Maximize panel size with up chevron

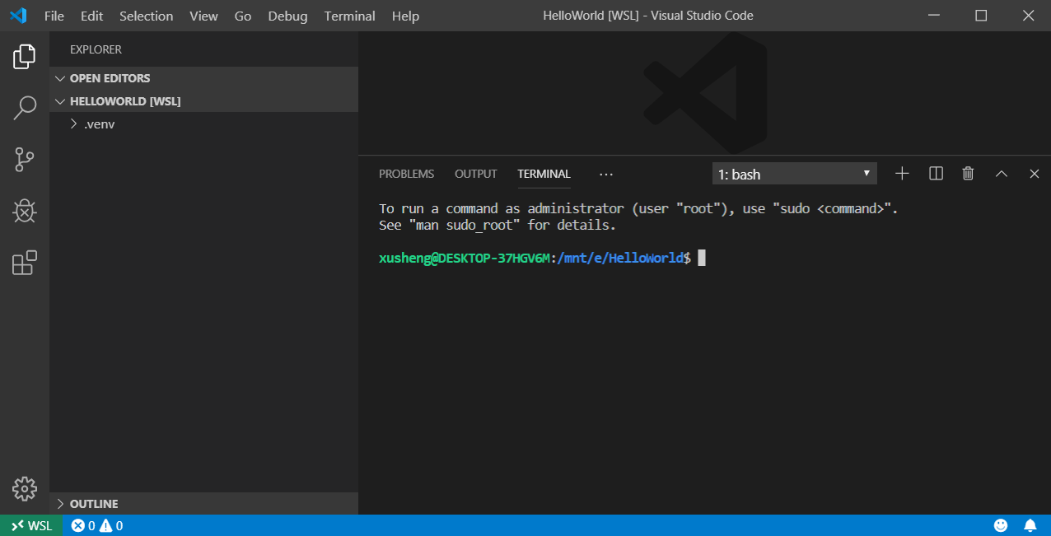tap(1002, 174)
